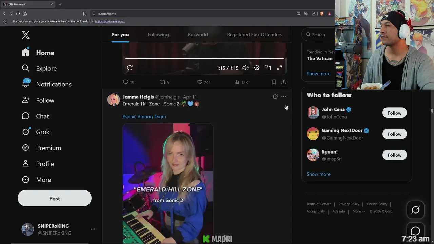Like the post with 244 likes

click(x=204, y=82)
